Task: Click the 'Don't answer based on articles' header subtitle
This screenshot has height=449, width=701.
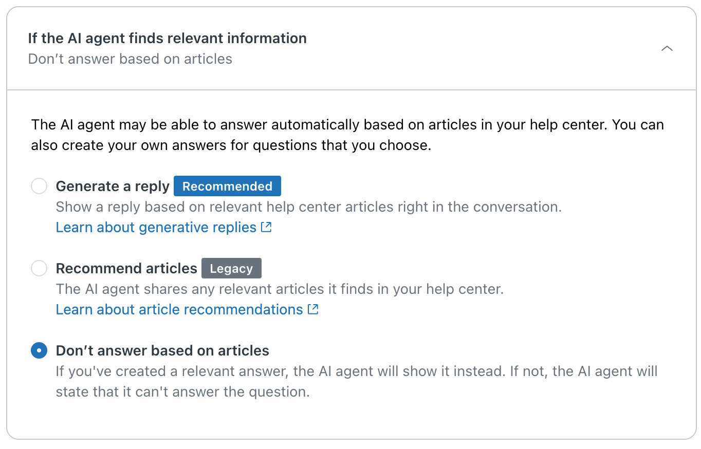Action: coord(130,59)
